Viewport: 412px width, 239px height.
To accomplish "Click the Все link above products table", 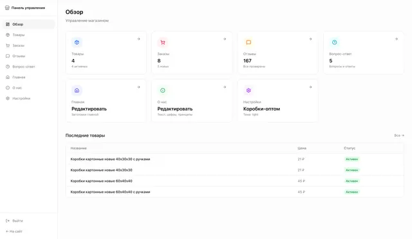I will point(399,136).
